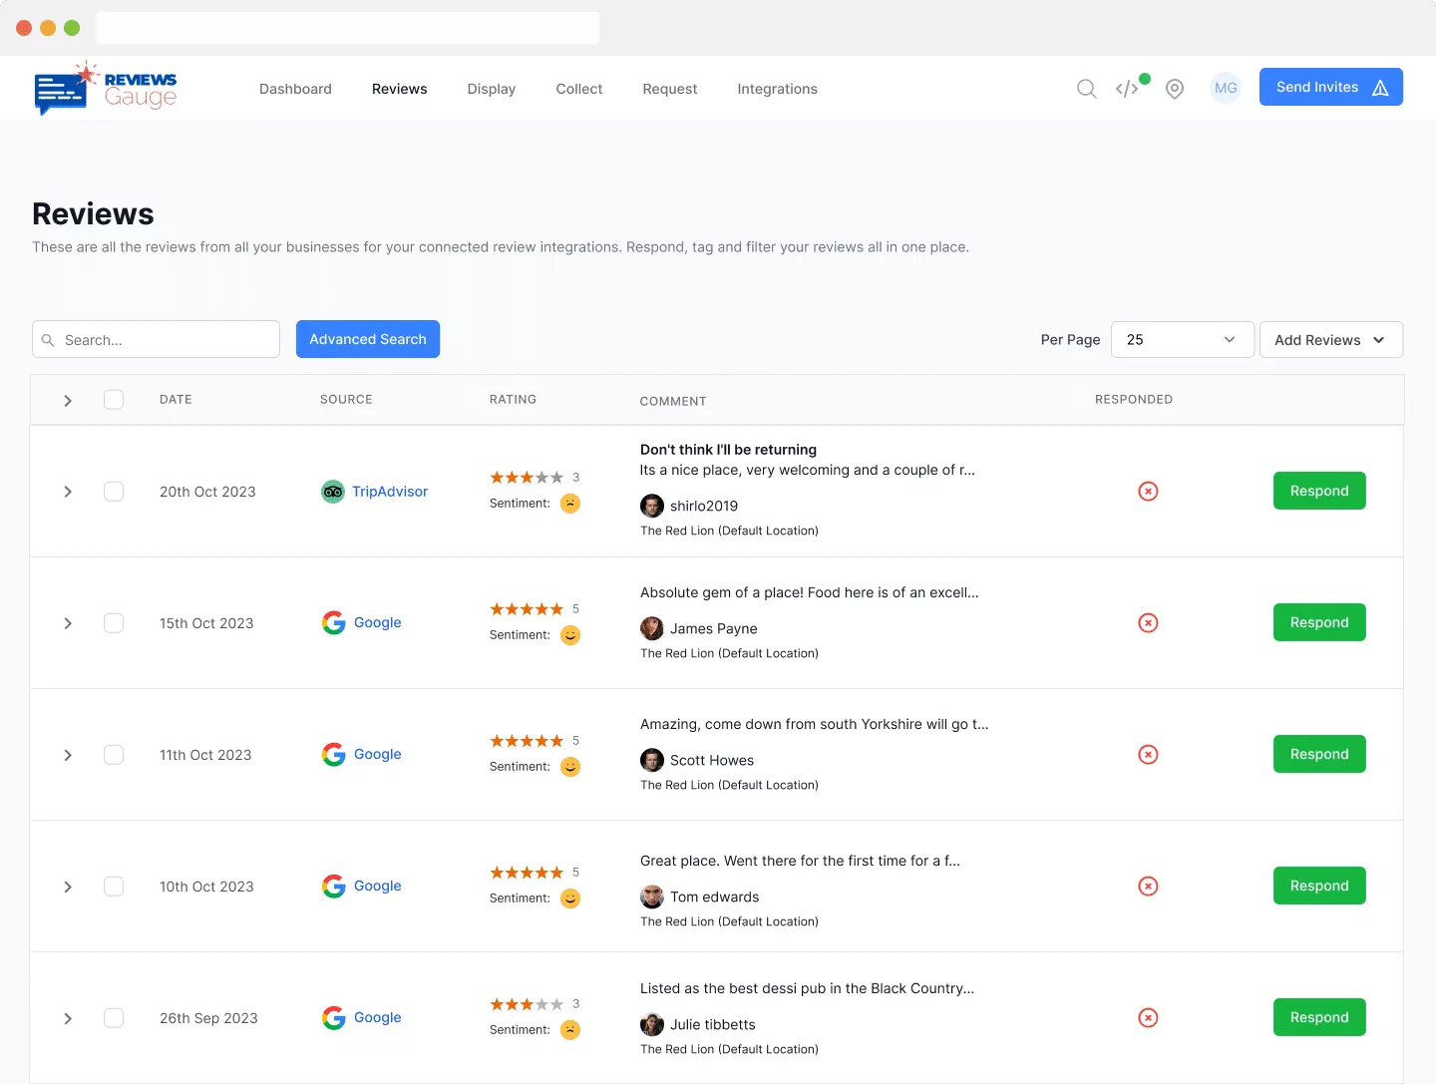Click the location pin icon
This screenshot has width=1436, height=1084.
click(x=1175, y=89)
